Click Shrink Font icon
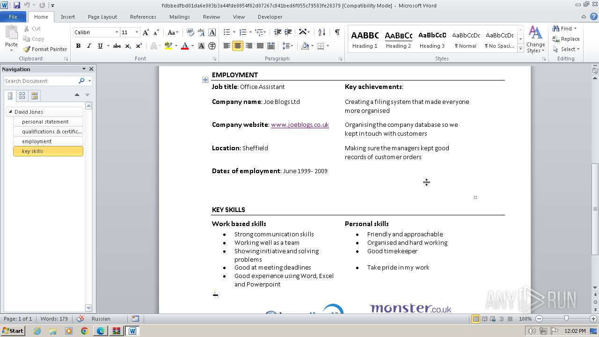The height and width of the screenshot is (337, 599). tap(157, 32)
